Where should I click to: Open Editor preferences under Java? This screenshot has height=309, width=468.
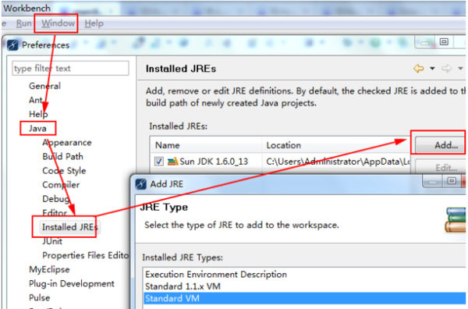[x=55, y=213]
